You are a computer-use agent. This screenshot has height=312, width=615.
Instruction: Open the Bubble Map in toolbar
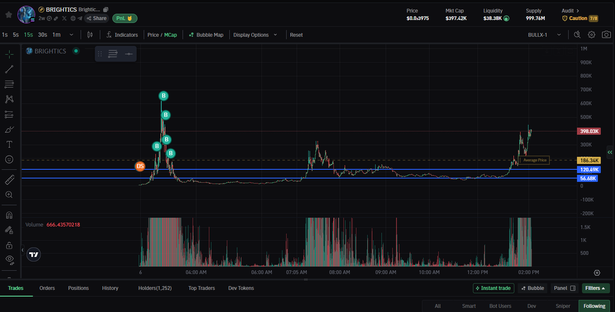[206, 35]
